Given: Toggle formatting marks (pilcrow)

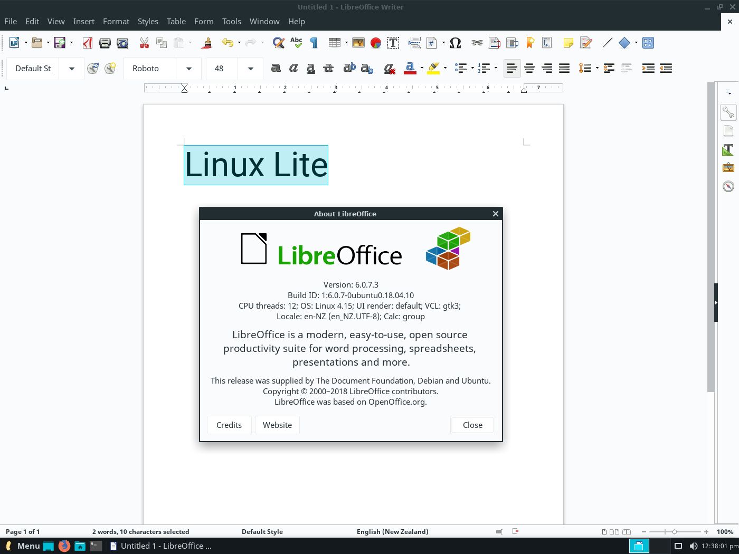Looking at the screenshot, I should (314, 43).
